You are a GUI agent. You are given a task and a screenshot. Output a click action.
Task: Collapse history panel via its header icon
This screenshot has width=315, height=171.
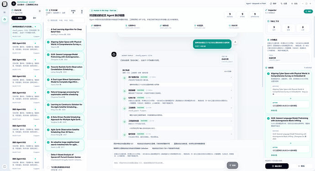click(40, 11)
